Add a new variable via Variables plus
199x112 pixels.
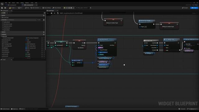pos(44,35)
